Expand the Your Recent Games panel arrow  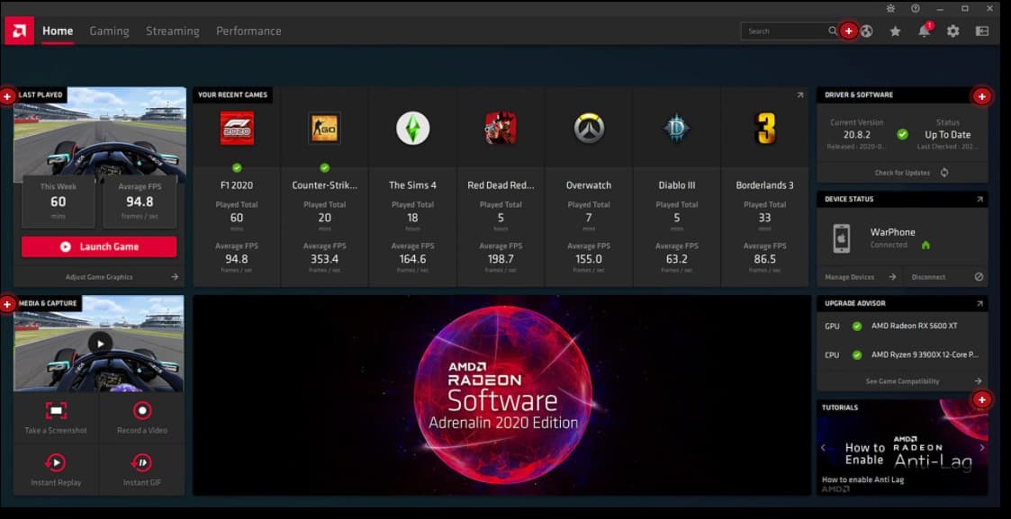click(799, 94)
